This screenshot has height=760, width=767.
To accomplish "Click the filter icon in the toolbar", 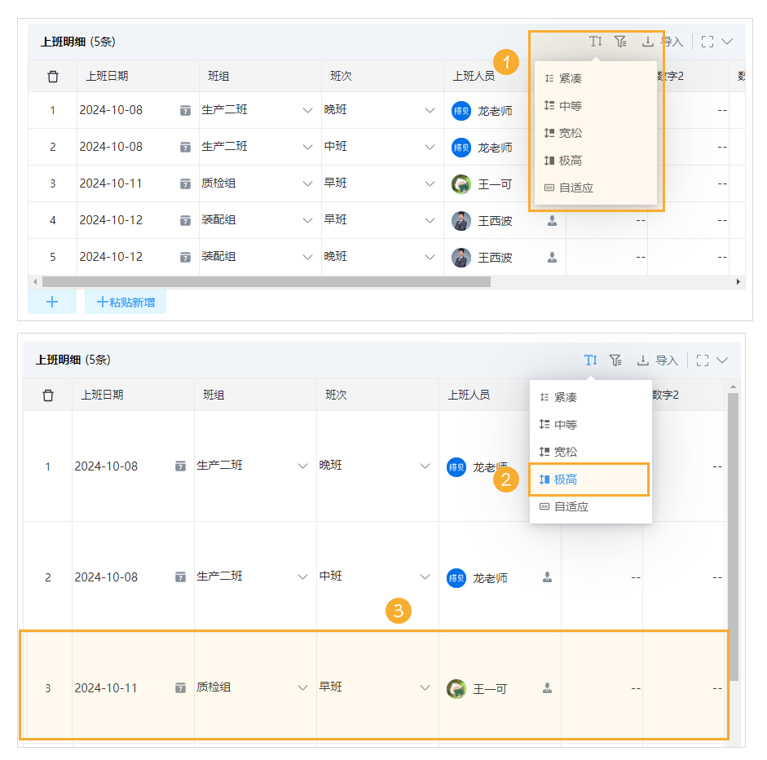I will [620, 41].
